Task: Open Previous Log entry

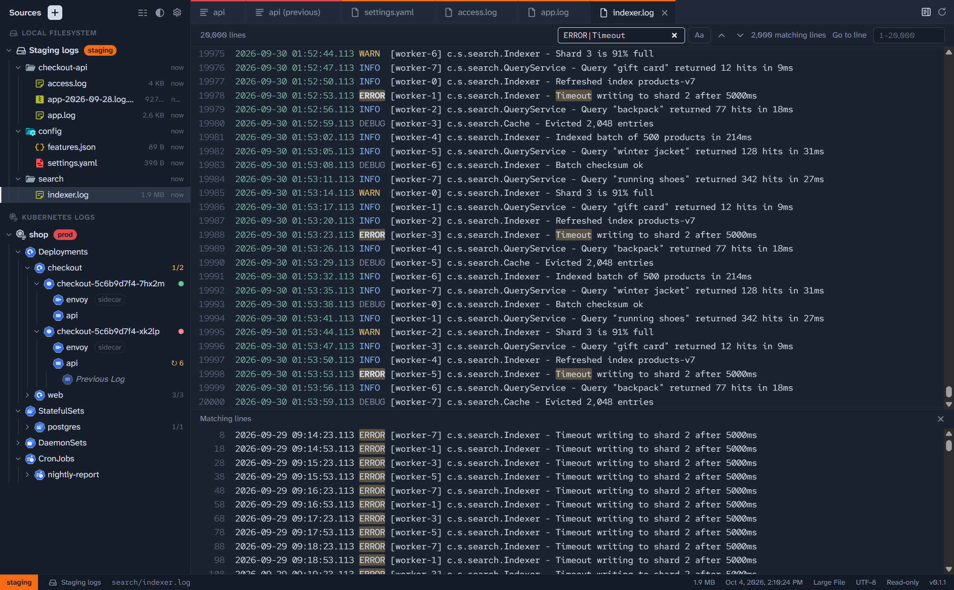Action: pyautogui.click(x=95, y=379)
